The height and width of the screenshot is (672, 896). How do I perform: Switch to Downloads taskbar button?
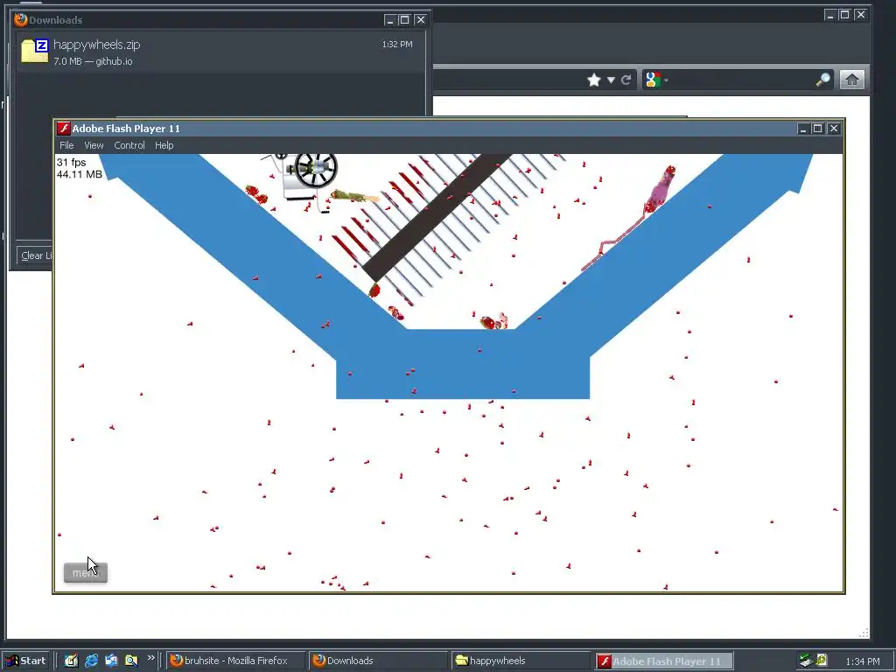[378, 661]
